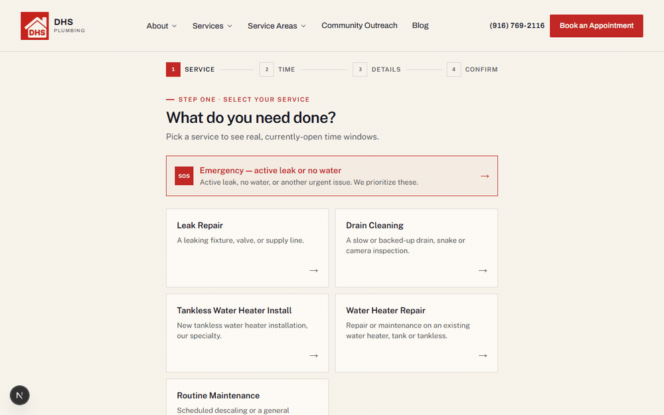Click the DETAILS step label

[x=386, y=70]
